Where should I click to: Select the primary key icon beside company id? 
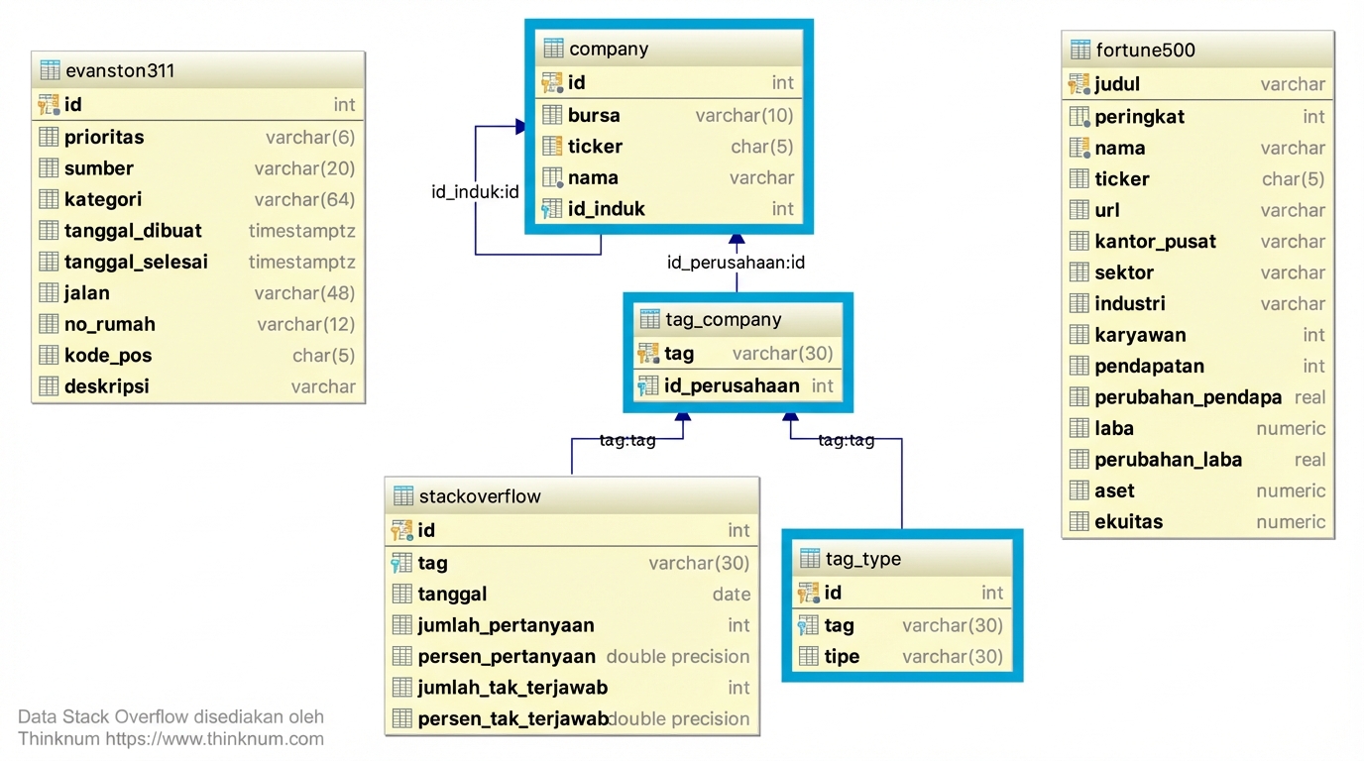tap(551, 82)
